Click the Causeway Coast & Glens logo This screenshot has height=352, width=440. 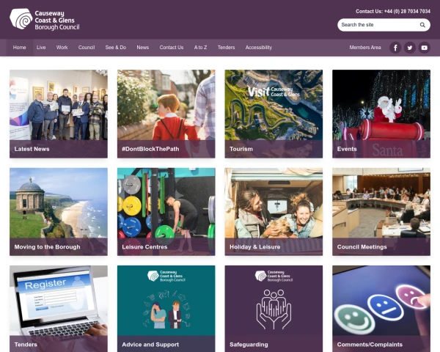[x=45, y=19]
